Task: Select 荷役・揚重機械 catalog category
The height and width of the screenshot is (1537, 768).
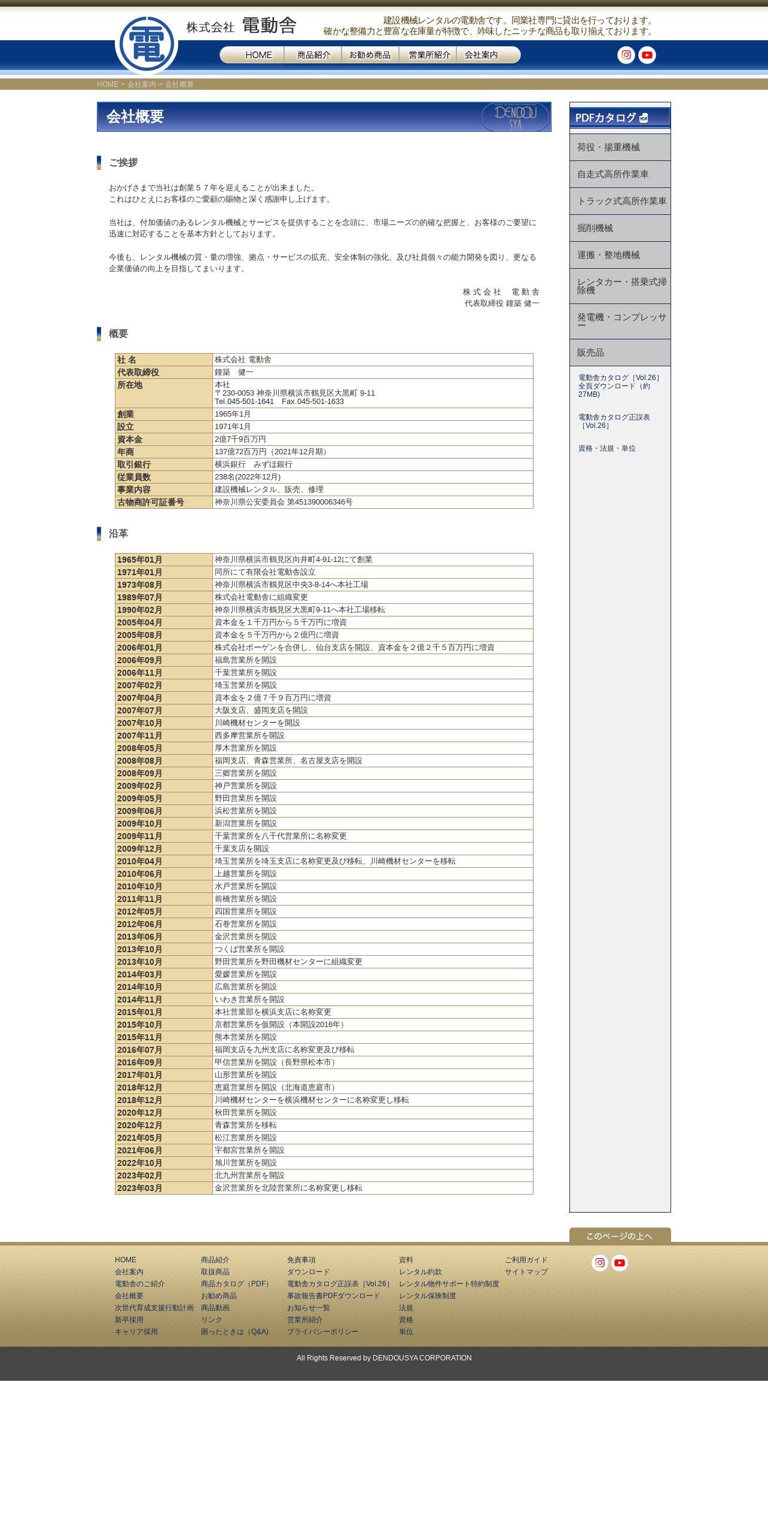Action: pyautogui.click(x=620, y=147)
